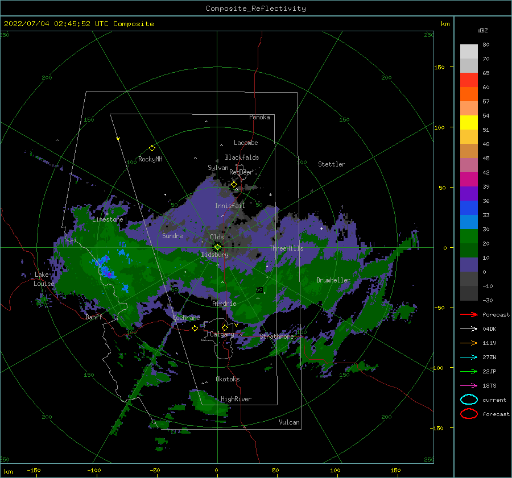Select the dark orange 57–60 dBZ swatch

(x=469, y=94)
